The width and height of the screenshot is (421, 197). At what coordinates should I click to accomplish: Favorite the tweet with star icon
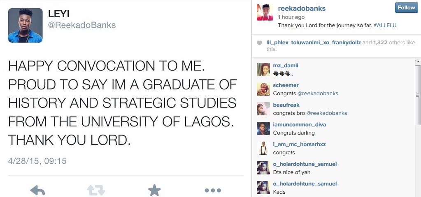[x=154, y=190]
